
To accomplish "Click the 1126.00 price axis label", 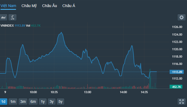I will (x=177, y=27).
